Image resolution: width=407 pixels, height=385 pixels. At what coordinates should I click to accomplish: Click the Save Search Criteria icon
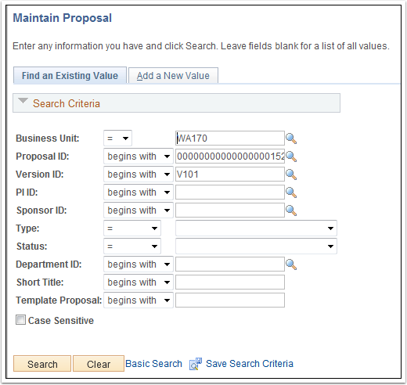[196, 364]
